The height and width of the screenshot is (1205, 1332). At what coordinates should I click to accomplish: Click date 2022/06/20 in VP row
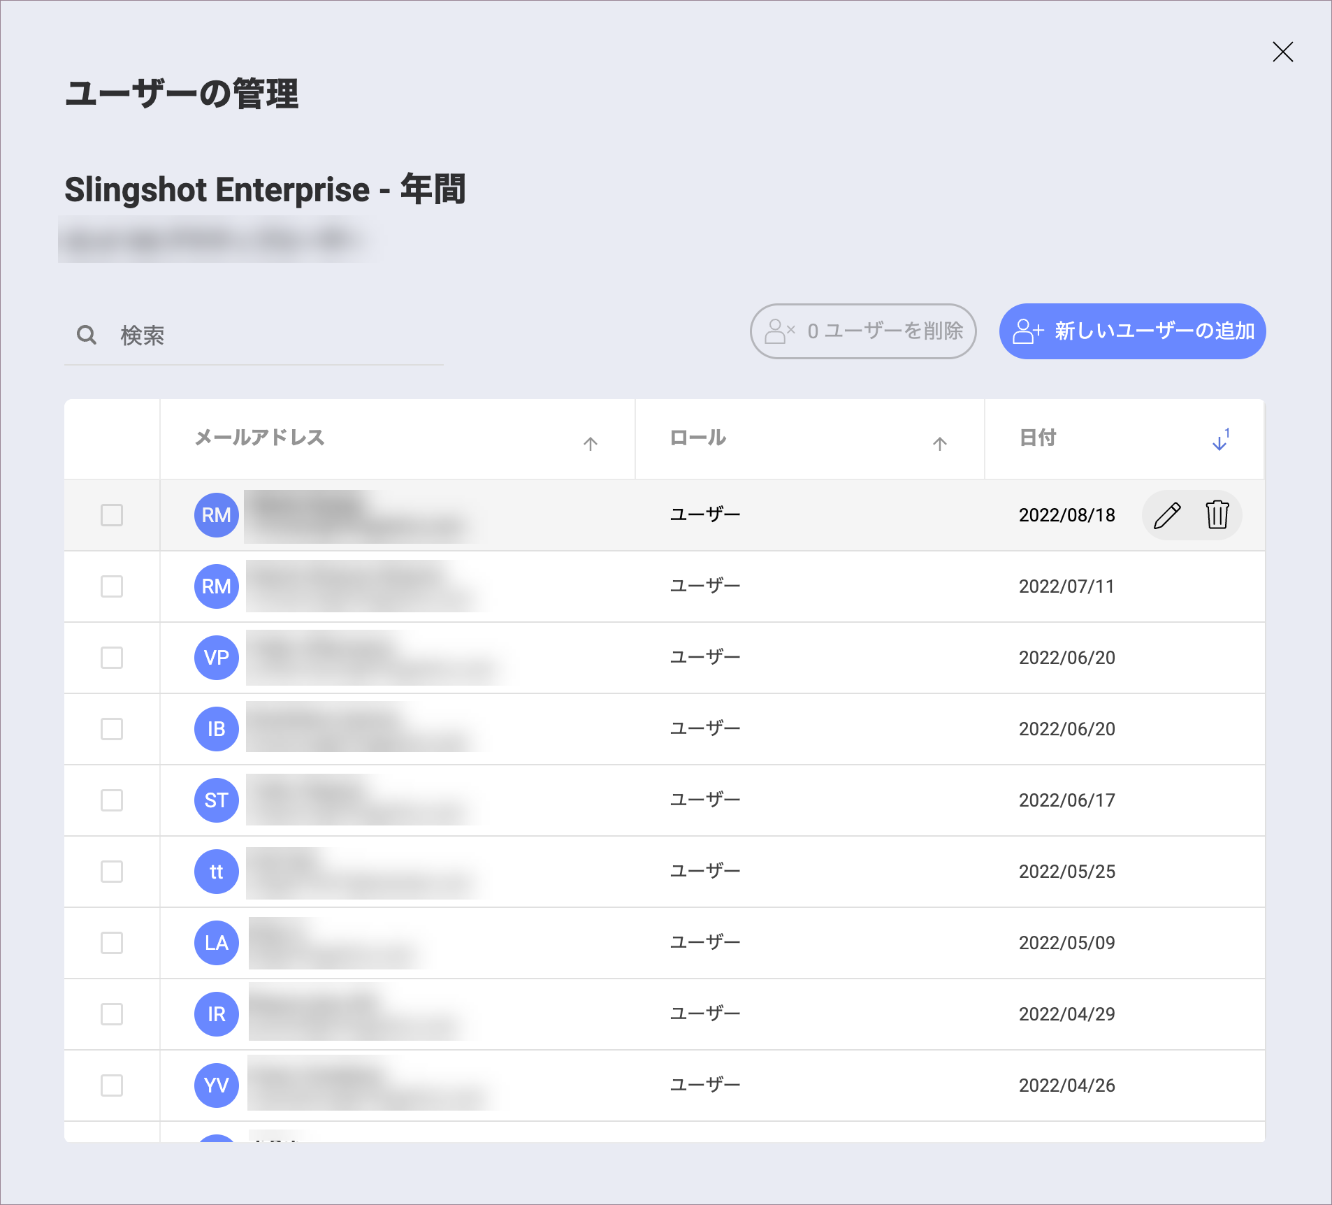[x=1067, y=658]
